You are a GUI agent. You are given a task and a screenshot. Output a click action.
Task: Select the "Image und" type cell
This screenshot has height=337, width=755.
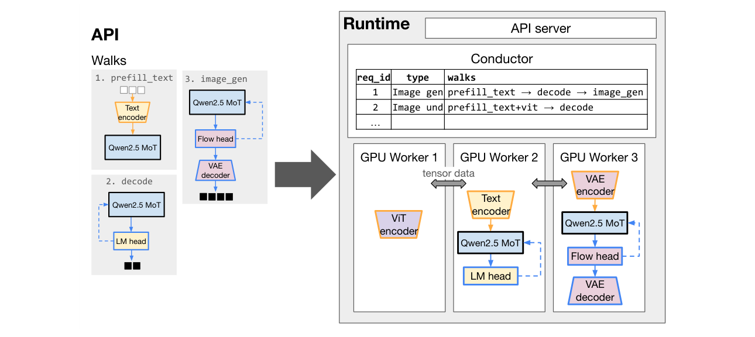coord(417,107)
